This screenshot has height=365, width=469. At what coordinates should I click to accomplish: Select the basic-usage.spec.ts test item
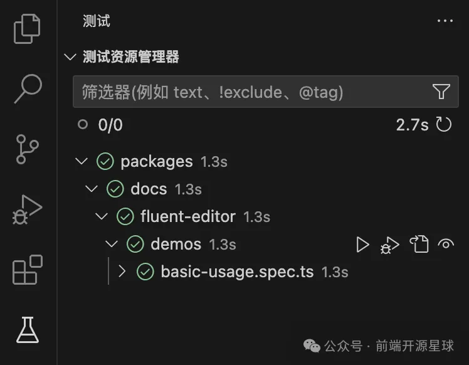[x=236, y=272]
